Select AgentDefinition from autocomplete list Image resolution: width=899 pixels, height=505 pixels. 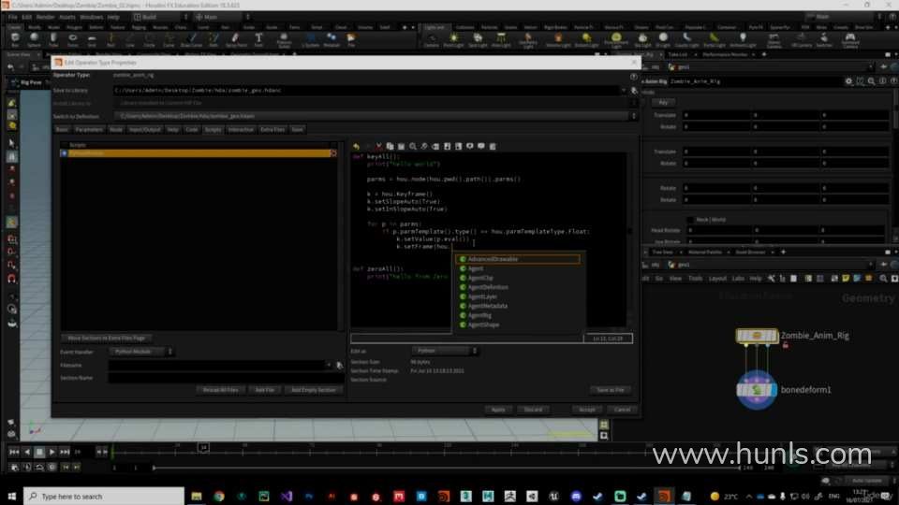[518, 287]
